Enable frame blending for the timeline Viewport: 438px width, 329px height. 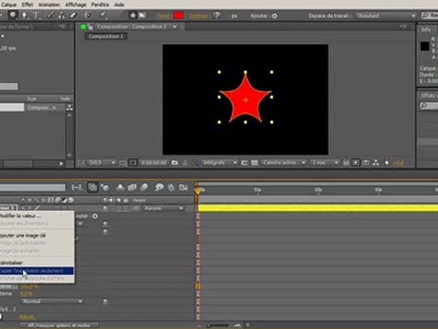pos(132,187)
